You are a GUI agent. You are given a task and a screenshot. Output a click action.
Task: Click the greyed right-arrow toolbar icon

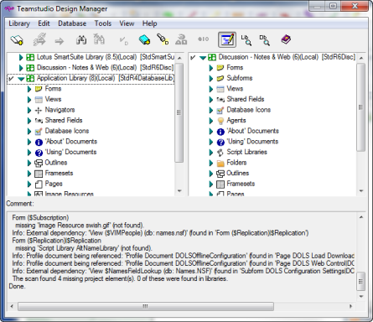(x=60, y=42)
